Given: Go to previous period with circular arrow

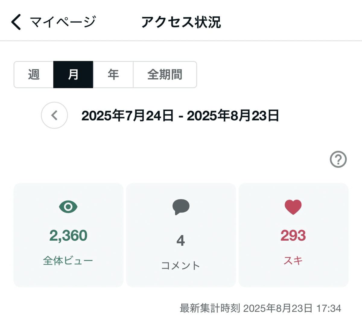Looking at the screenshot, I should [x=54, y=115].
